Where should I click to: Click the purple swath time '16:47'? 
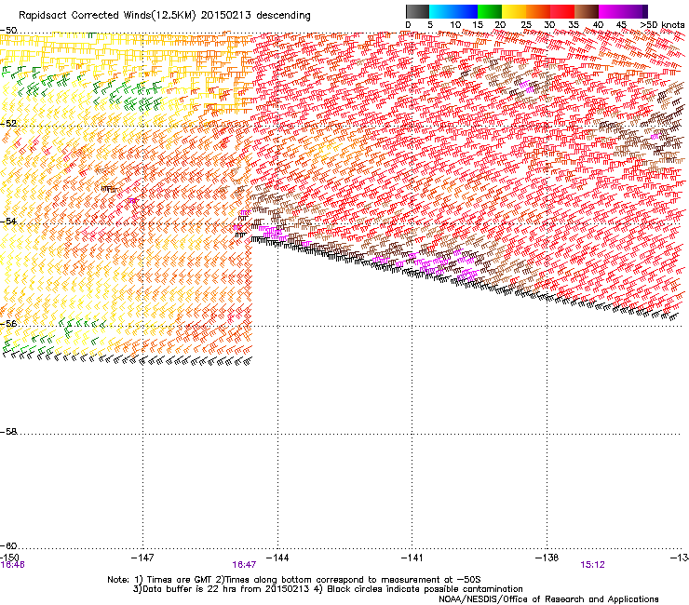(x=244, y=565)
